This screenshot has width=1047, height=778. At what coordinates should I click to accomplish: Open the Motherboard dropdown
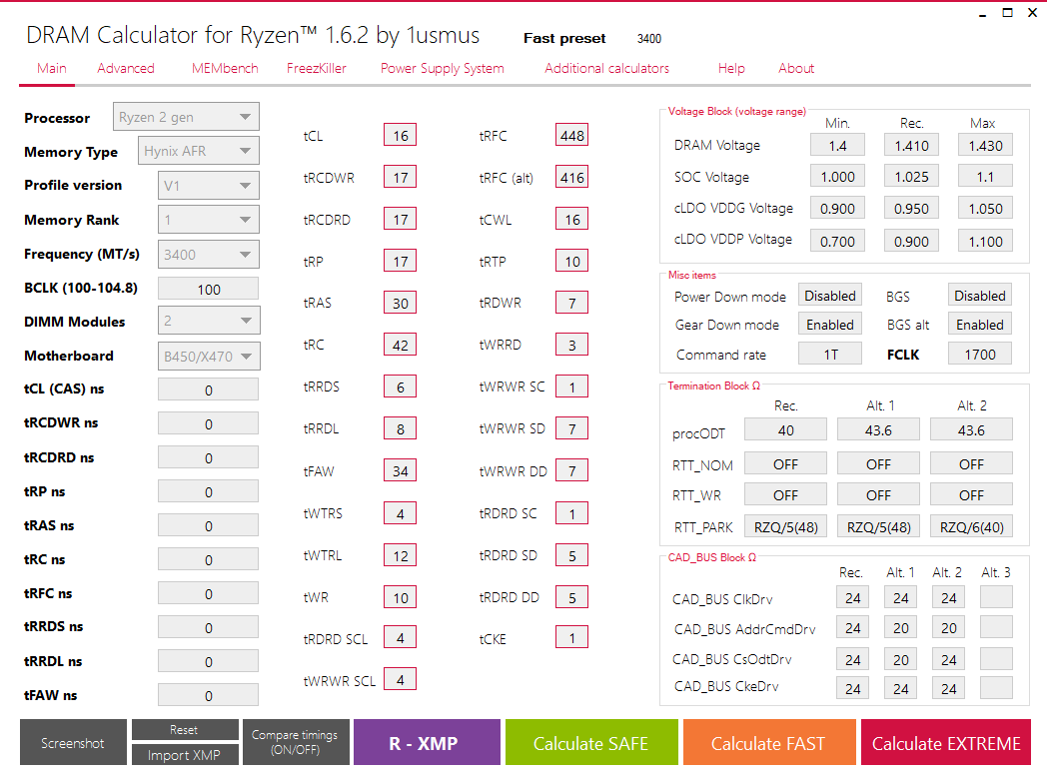(209, 357)
